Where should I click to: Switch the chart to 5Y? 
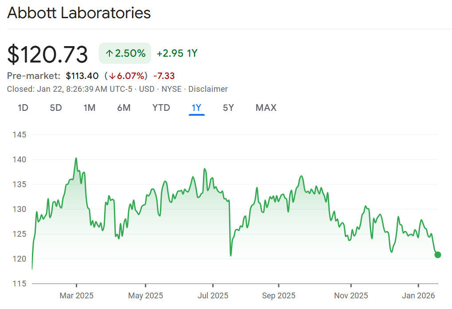point(228,108)
